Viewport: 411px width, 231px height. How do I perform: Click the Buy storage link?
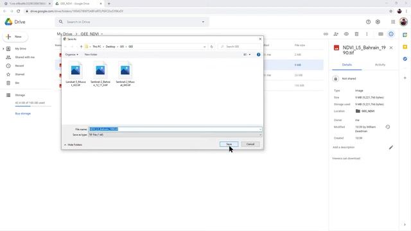(x=23, y=114)
